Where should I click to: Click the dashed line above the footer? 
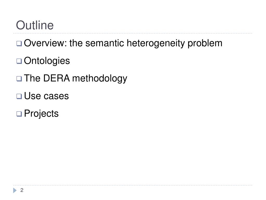133,185
